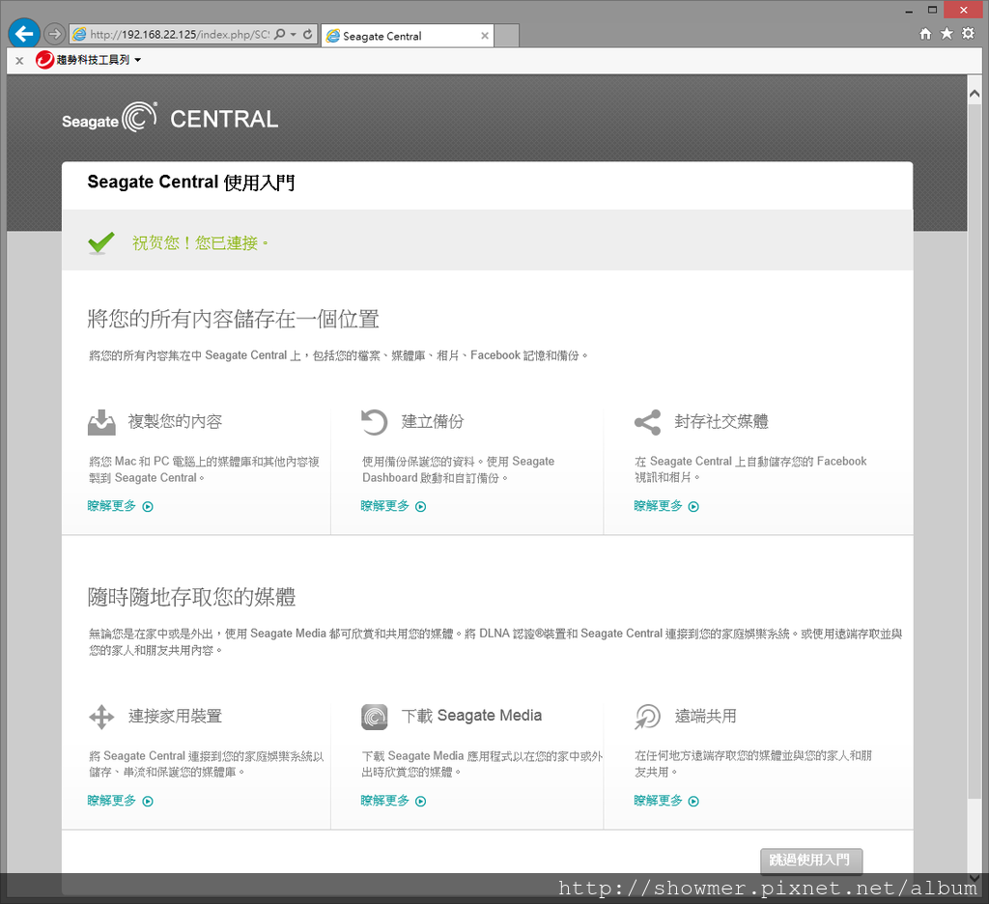Maximize the browser window
Image resolution: width=989 pixels, height=904 pixels.
(932, 10)
